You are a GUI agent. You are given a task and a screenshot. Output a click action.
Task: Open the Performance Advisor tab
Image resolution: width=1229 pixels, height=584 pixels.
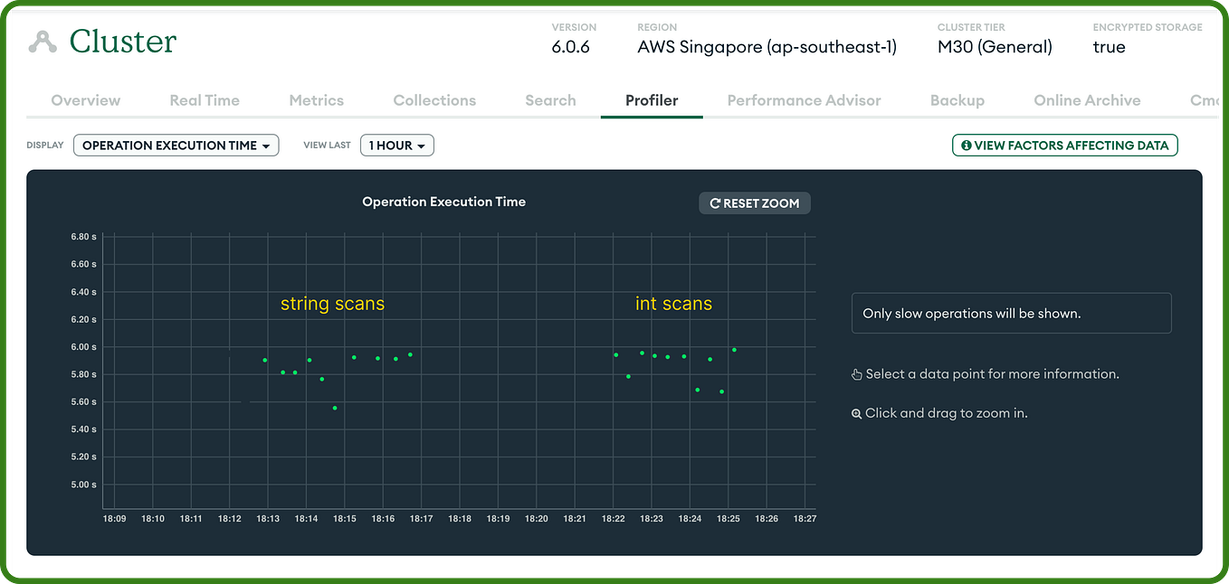pos(804,100)
